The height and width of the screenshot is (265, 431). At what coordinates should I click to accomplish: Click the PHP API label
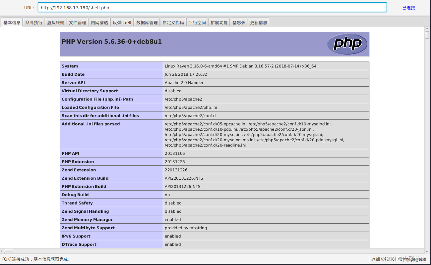(70, 154)
